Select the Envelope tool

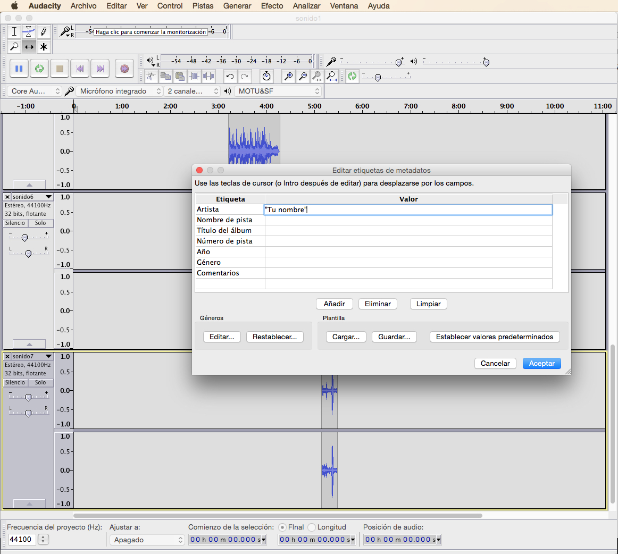click(29, 32)
